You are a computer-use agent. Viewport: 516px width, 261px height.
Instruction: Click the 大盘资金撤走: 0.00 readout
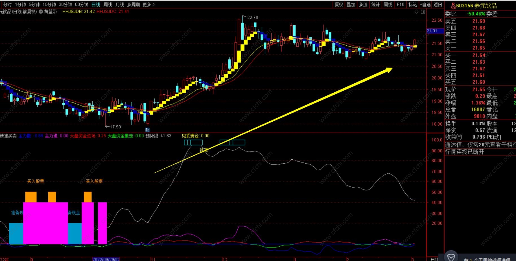coord(126,136)
